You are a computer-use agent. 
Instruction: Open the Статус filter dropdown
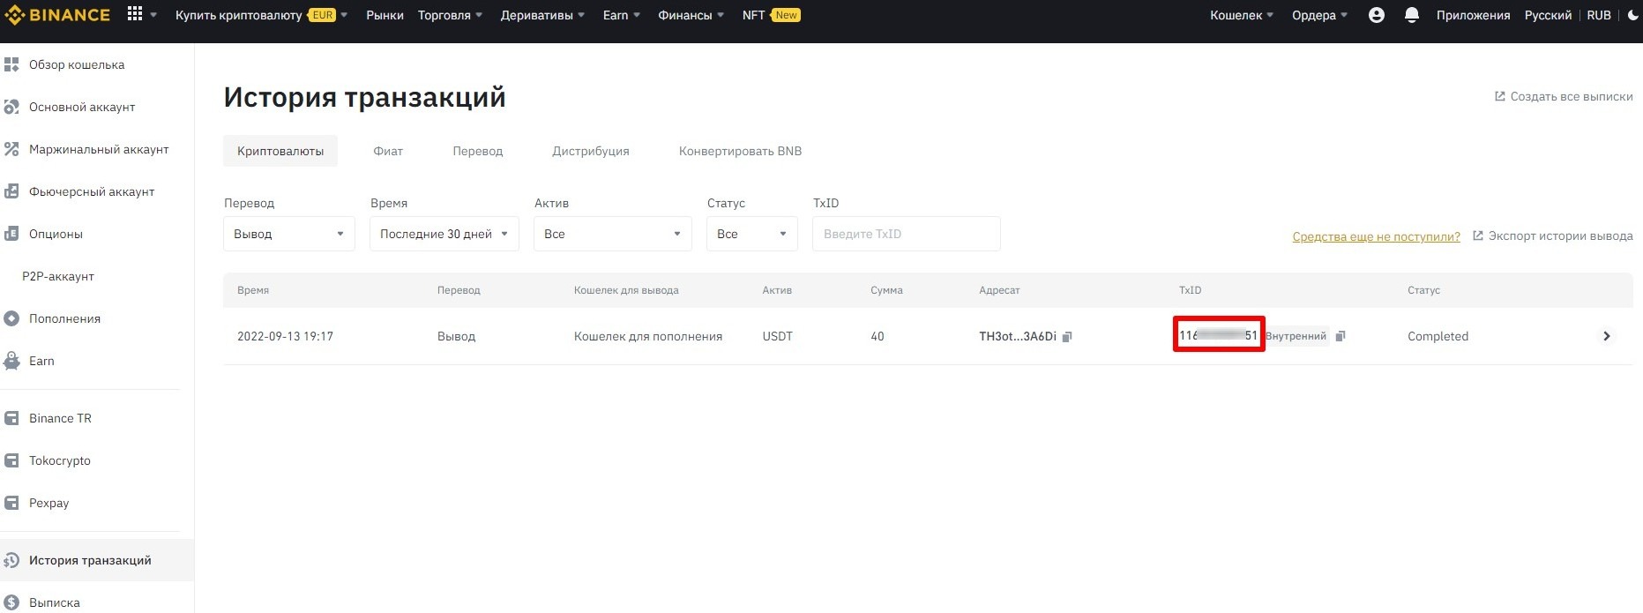751,234
